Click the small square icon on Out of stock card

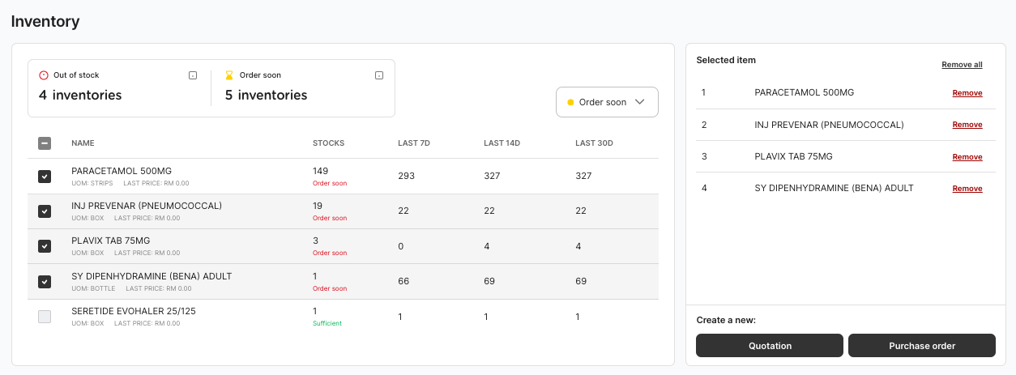point(193,75)
